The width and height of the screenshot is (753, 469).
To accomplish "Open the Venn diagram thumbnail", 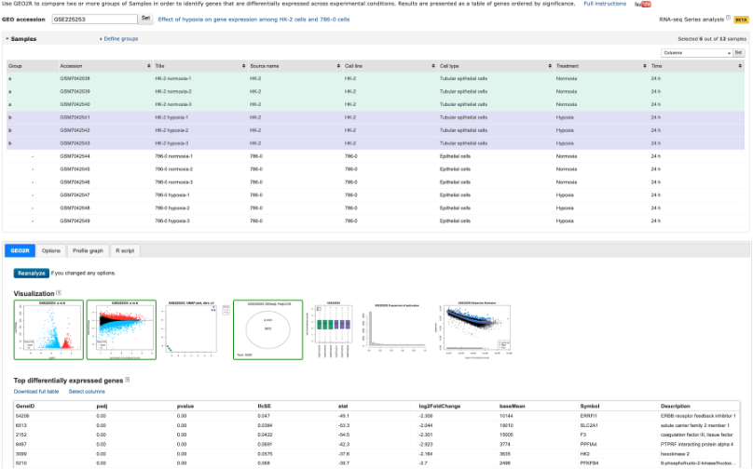I will pos(268,330).
